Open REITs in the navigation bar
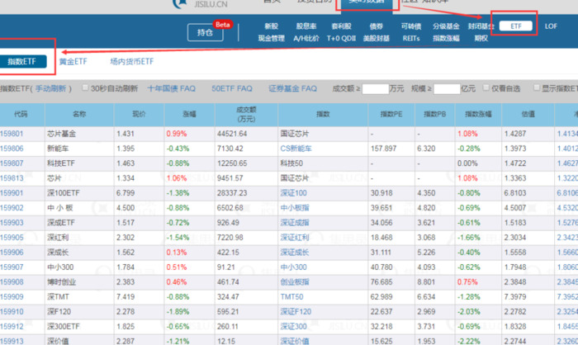This screenshot has height=345, width=578. [x=411, y=38]
